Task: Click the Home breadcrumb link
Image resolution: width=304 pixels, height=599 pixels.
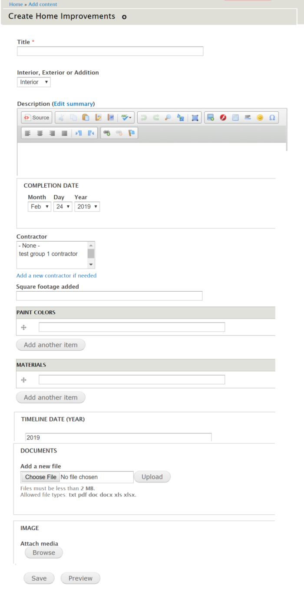Action: [16, 4]
